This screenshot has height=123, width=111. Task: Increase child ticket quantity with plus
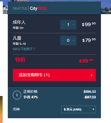73,40
